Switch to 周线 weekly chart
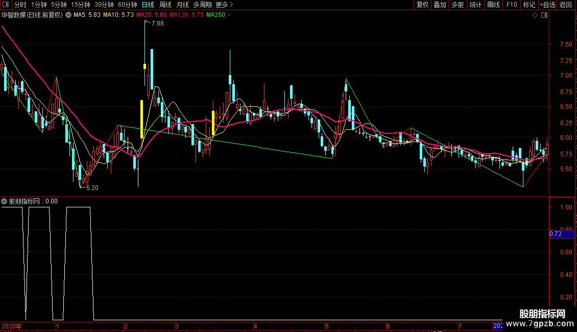 tap(165, 5)
